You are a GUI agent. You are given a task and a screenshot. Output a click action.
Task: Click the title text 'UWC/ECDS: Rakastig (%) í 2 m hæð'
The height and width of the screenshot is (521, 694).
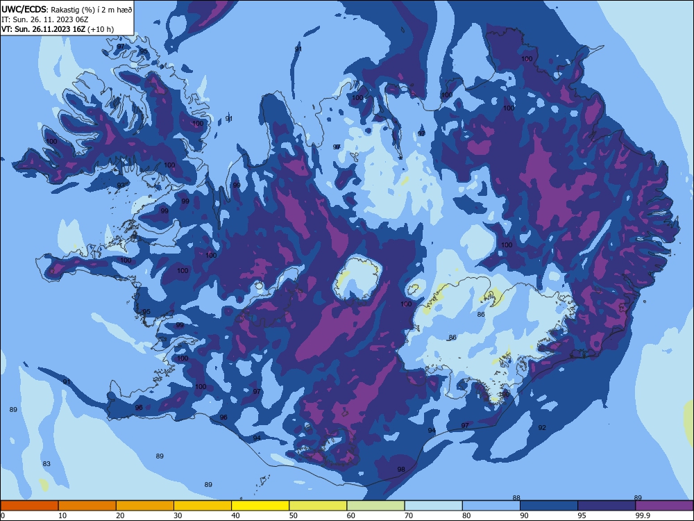click(x=67, y=9)
